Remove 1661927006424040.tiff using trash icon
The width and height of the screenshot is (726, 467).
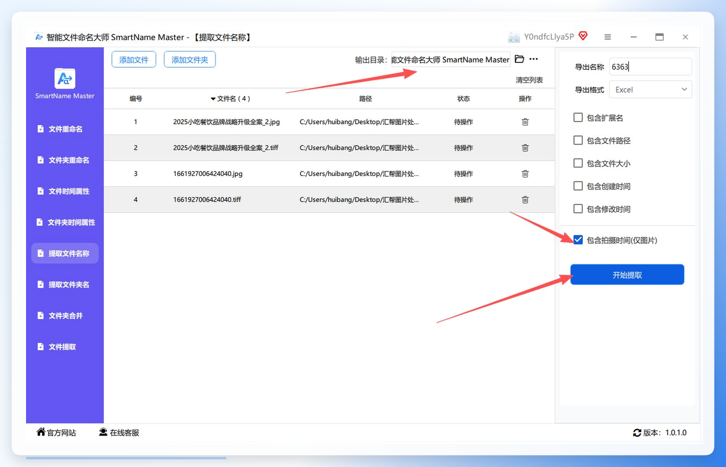[525, 200]
